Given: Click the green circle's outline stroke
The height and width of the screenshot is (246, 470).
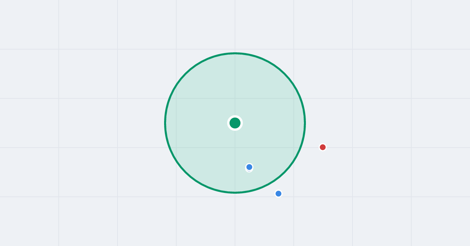Looking at the screenshot, I should (235, 53).
